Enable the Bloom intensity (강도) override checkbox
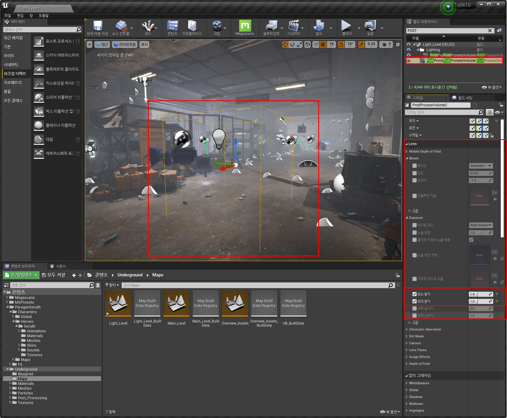507x418 pixels. click(x=415, y=173)
